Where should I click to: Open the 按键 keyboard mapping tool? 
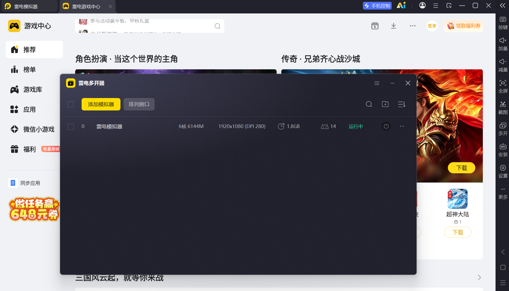click(503, 23)
